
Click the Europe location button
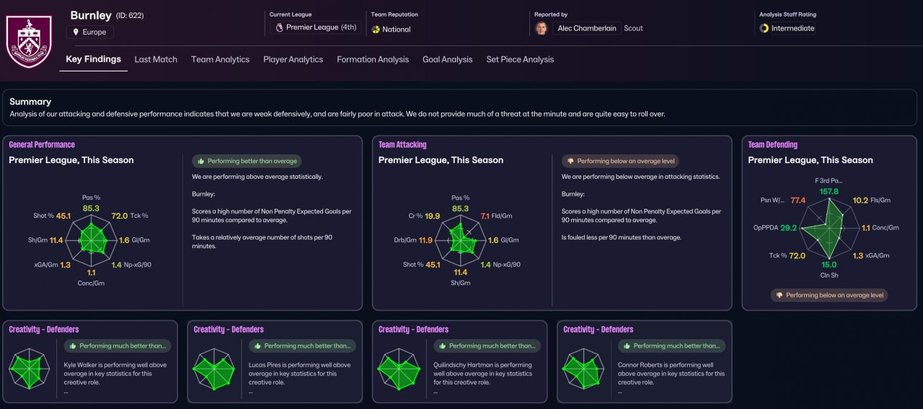89,32
